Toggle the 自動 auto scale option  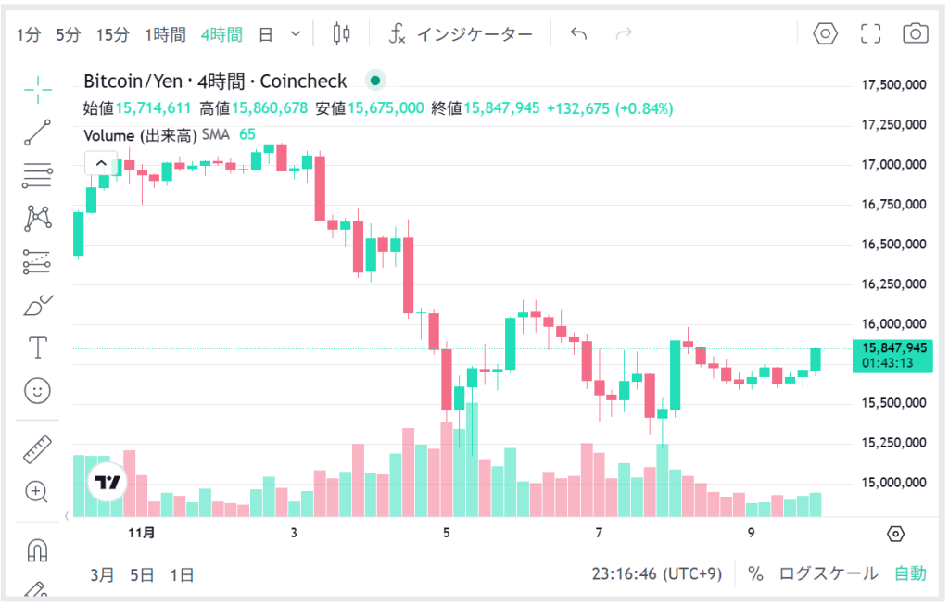909,573
